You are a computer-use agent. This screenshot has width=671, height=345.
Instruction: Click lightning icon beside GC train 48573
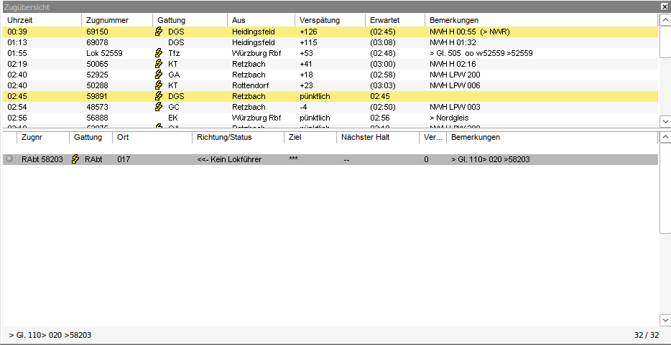159,107
